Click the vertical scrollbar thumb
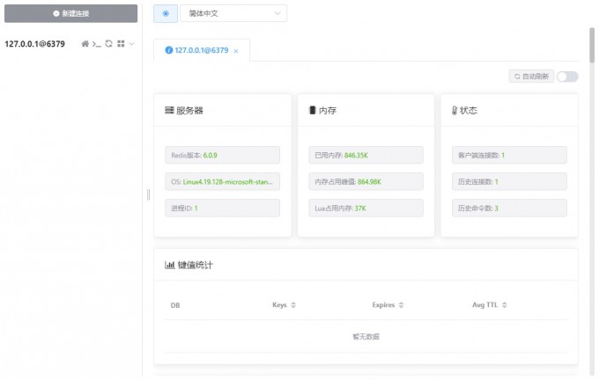599x380 pixels. tap(592, 45)
